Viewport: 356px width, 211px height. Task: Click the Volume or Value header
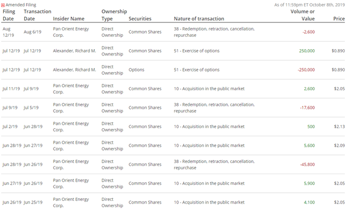coord(302,15)
